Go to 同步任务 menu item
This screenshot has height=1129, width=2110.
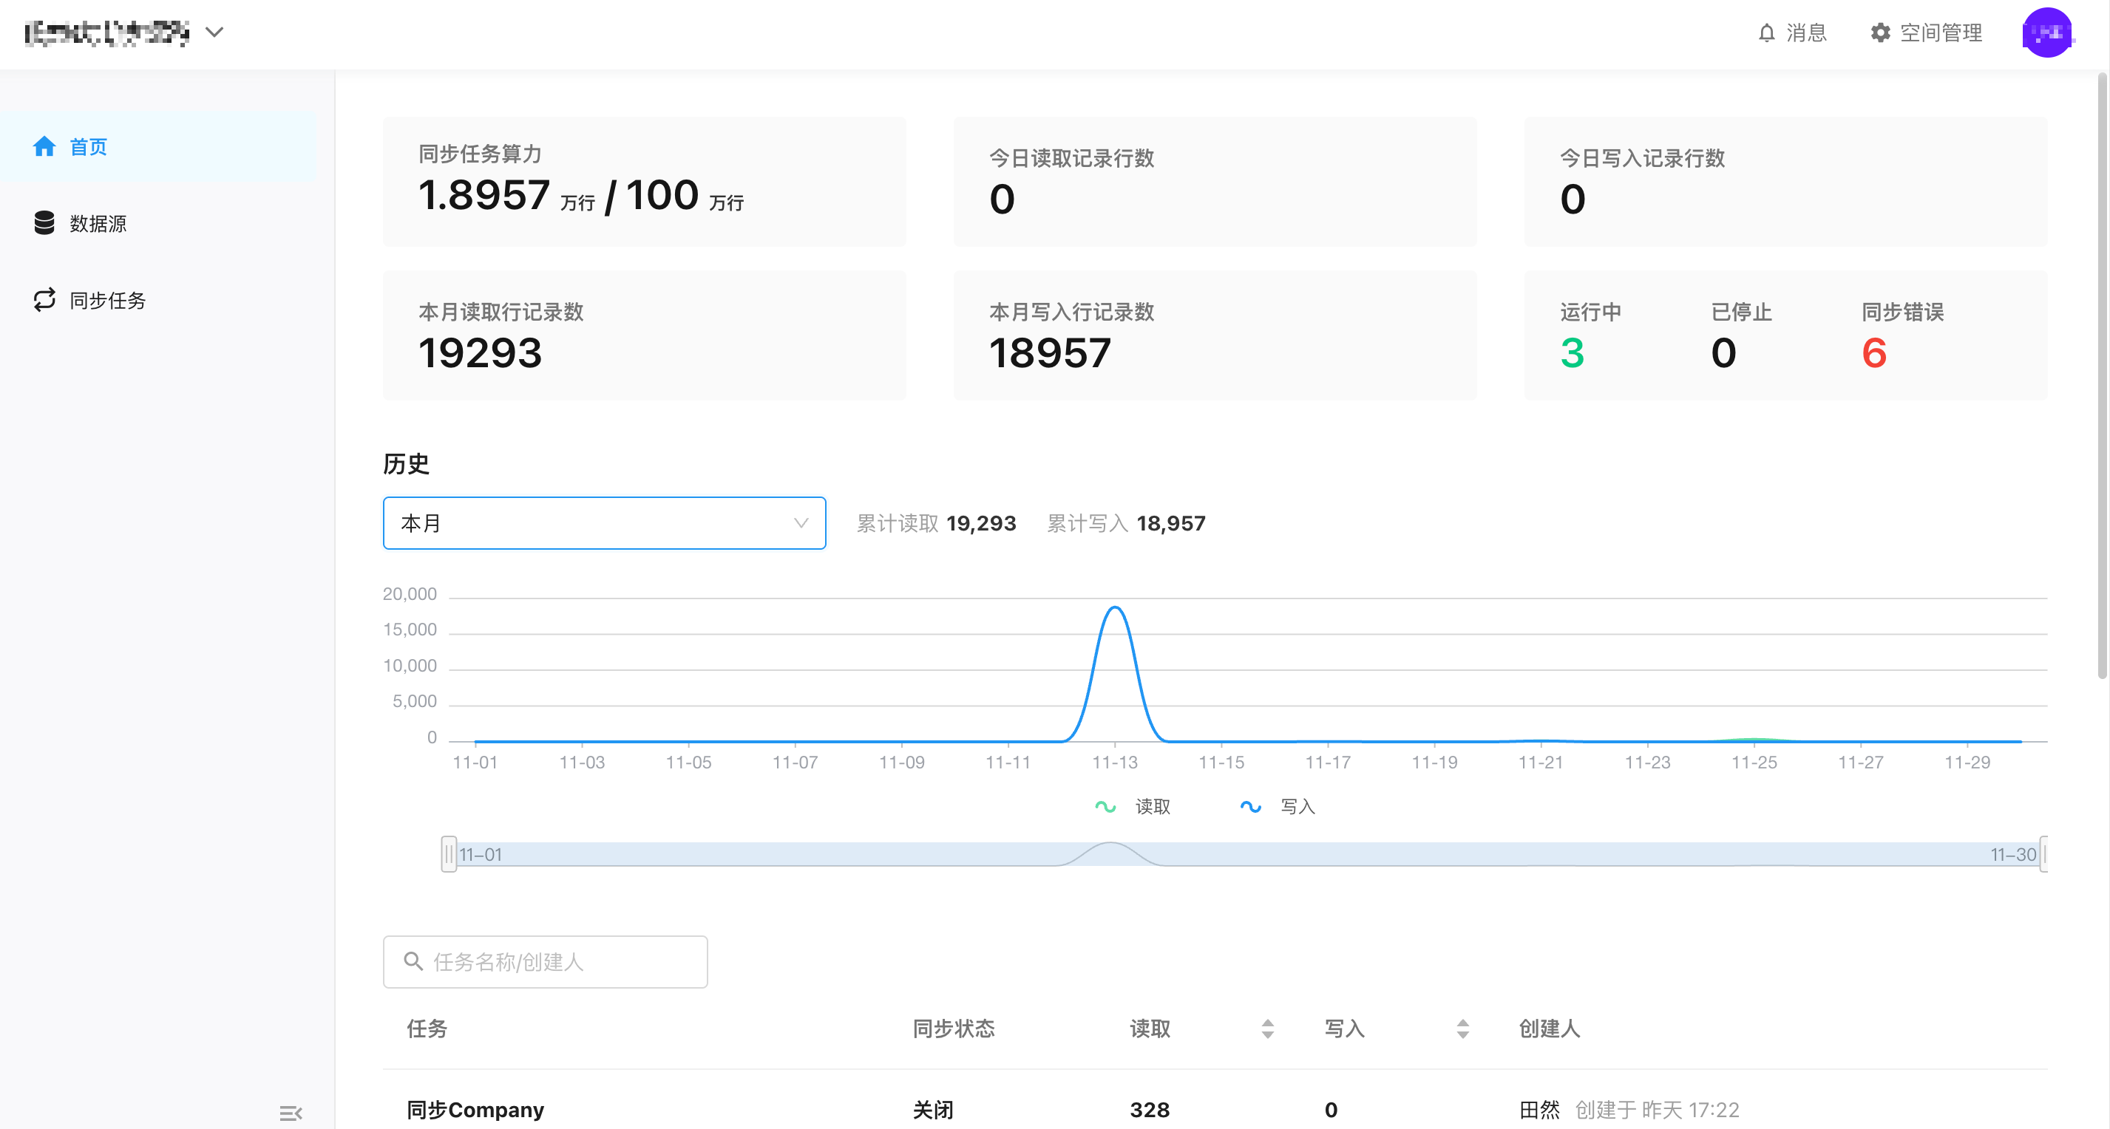coord(107,301)
